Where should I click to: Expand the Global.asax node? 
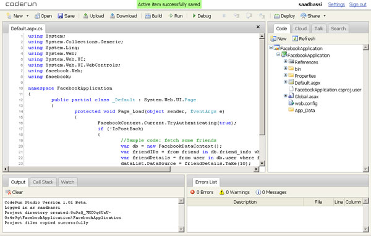pos(285,96)
